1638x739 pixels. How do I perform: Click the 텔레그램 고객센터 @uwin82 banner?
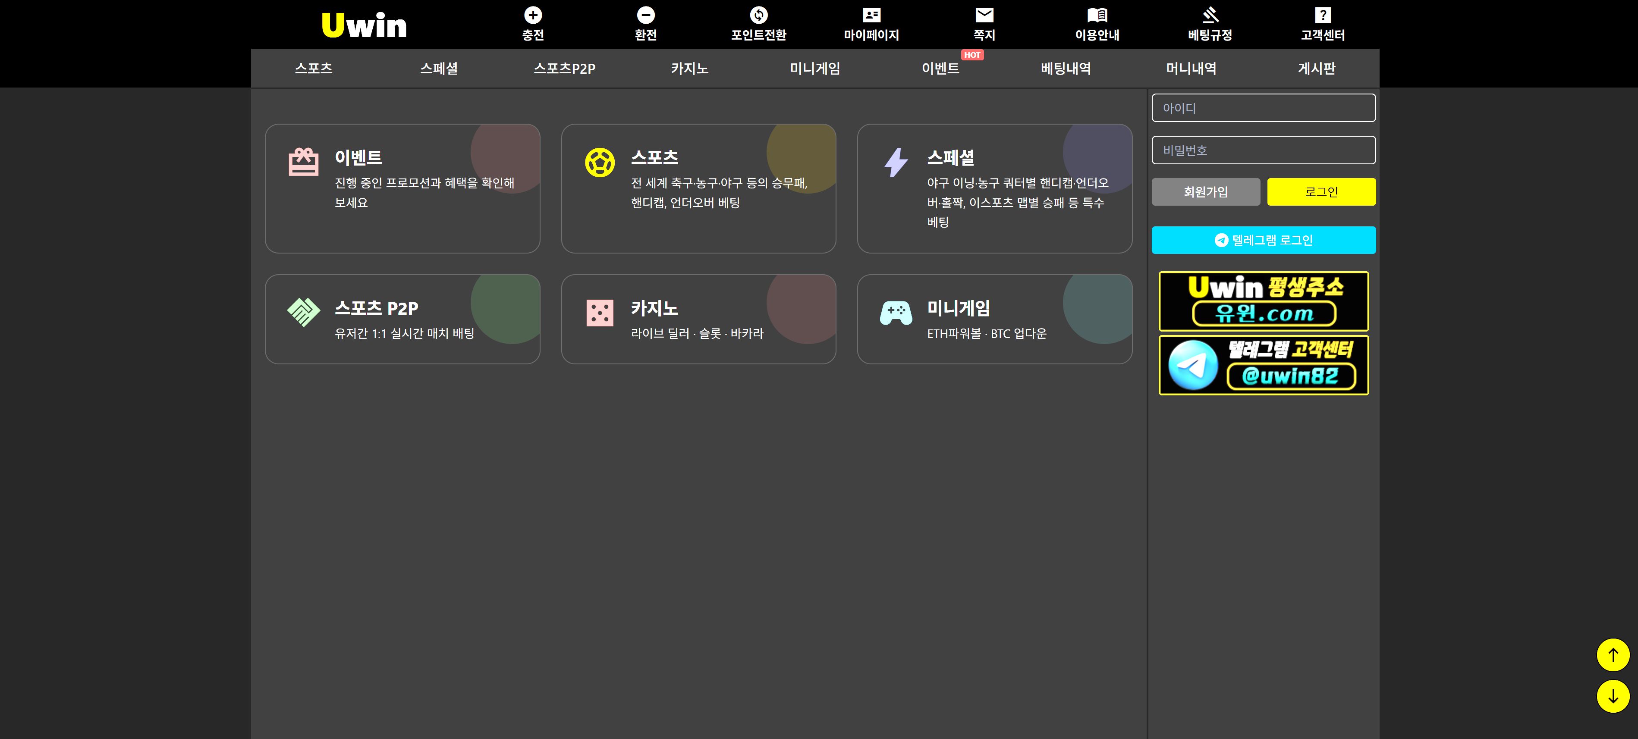point(1263,365)
